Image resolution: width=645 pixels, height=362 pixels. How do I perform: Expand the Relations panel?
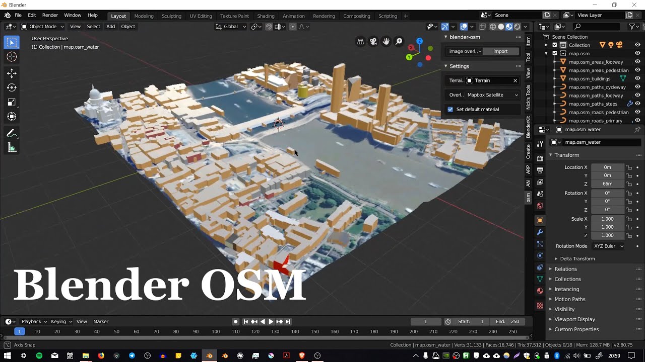pos(565,269)
